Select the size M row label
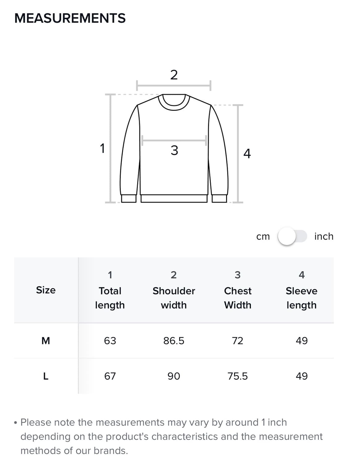 [x=46, y=341]
